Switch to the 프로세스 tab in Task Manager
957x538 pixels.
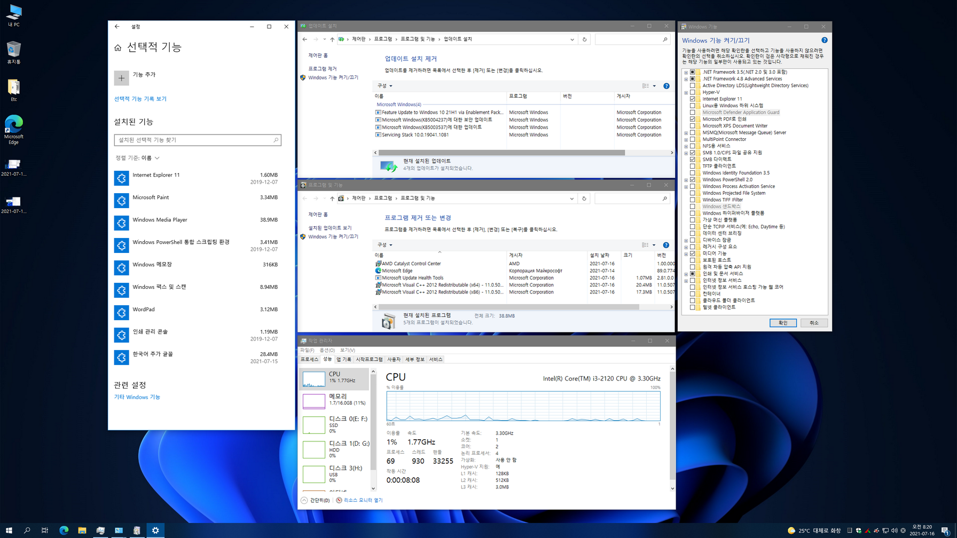point(310,359)
